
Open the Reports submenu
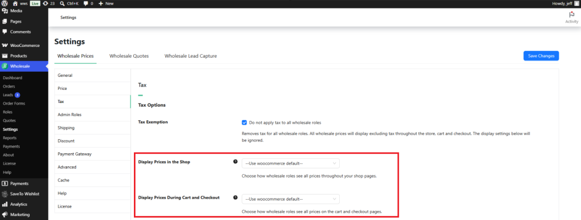click(10, 137)
